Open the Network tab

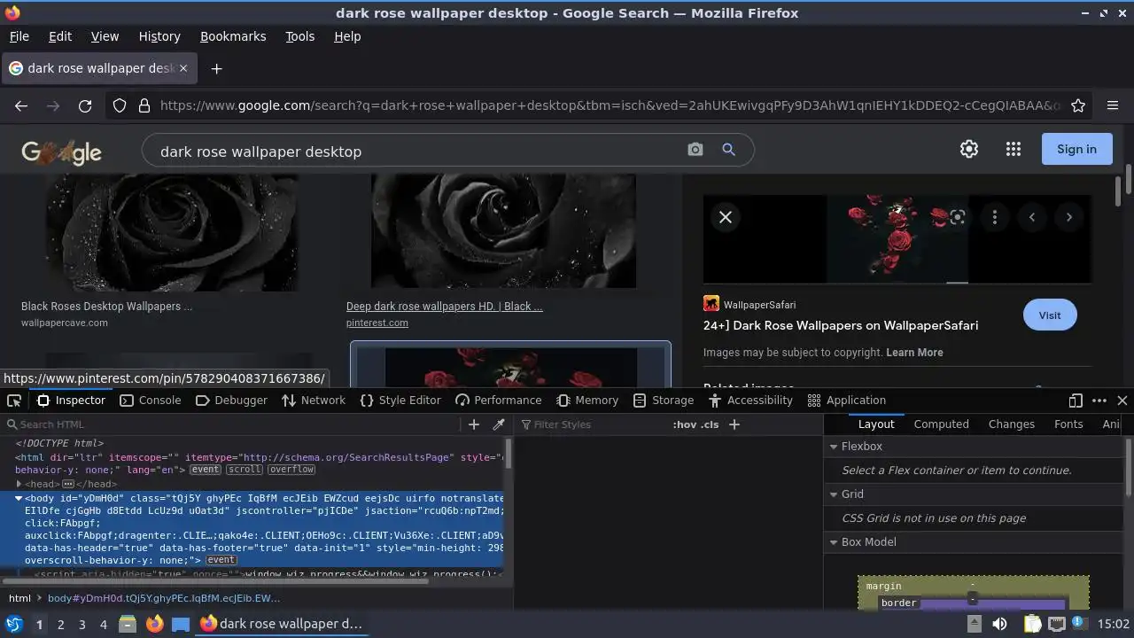(314, 401)
